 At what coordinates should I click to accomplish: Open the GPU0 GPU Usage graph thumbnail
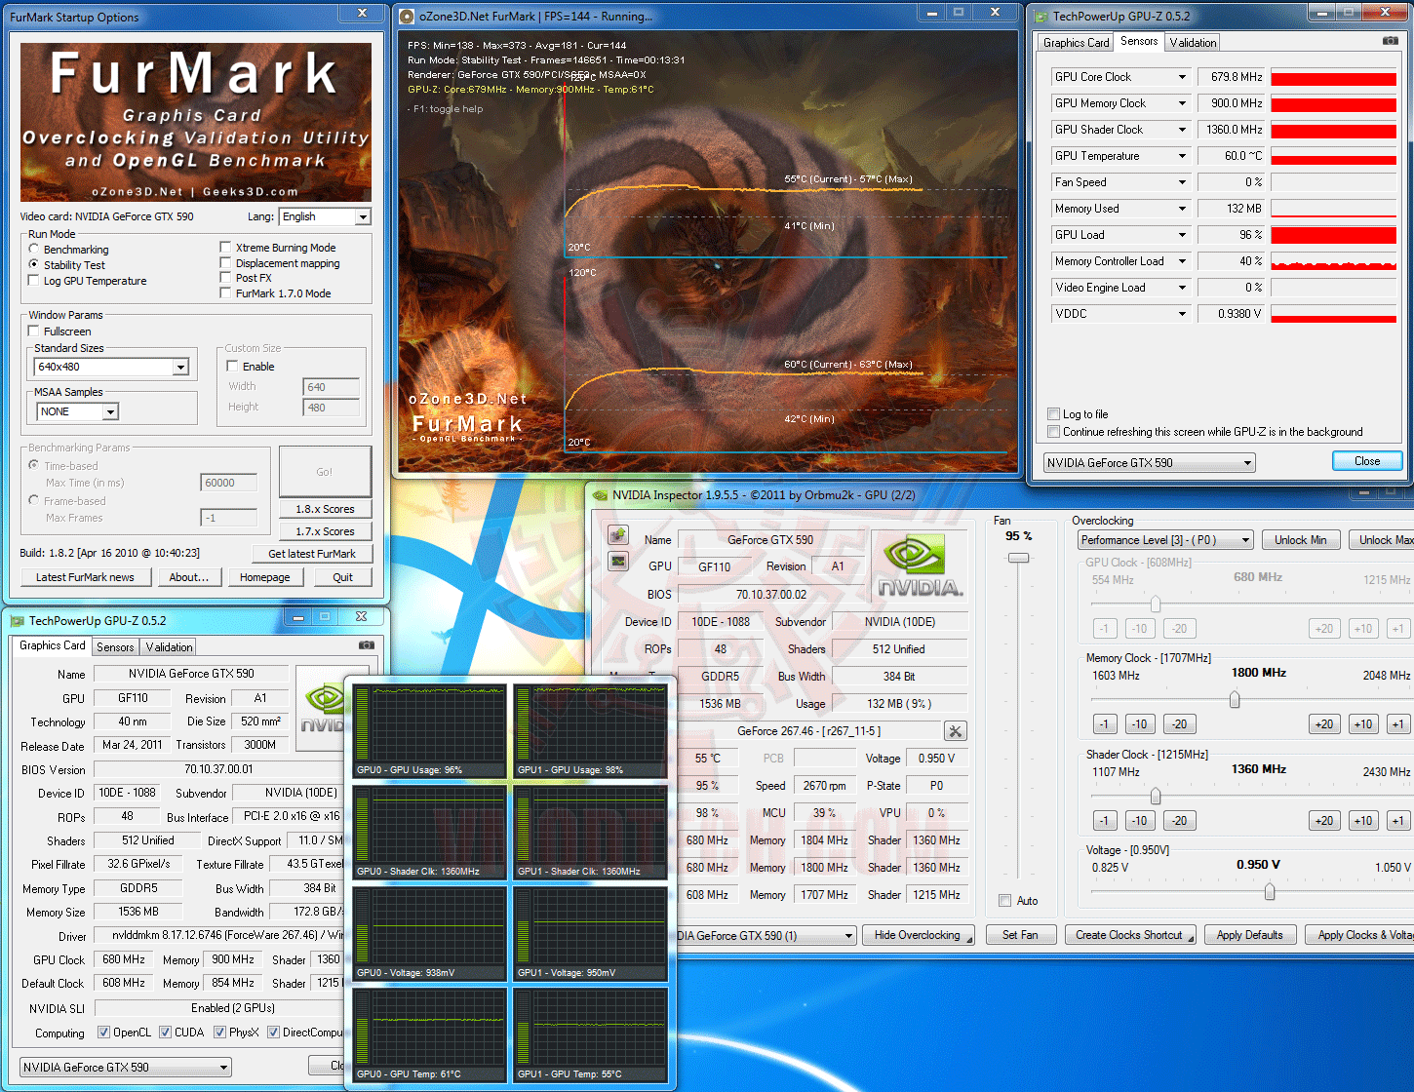click(x=429, y=731)
